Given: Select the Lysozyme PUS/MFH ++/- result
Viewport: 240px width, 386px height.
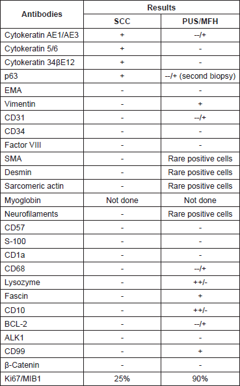Looking at the screenshot, I should click(x=200, y=283).
